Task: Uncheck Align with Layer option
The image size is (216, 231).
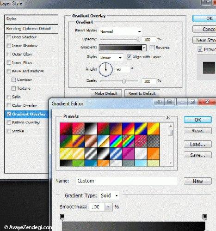Action: pyautogui.click(x=129, y=57)
